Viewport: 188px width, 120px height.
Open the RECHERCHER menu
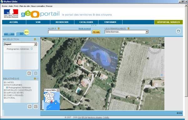point(62,22)
